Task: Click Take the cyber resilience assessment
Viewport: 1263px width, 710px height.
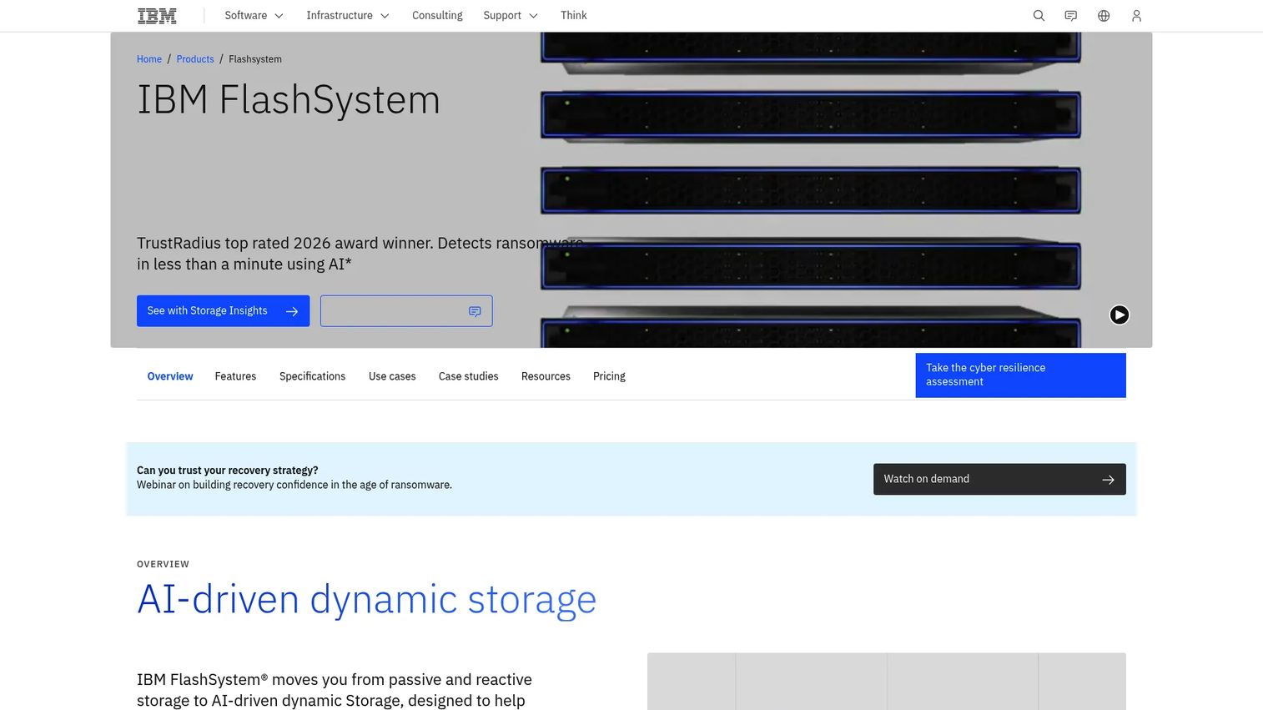Action: pos(1020,375)
